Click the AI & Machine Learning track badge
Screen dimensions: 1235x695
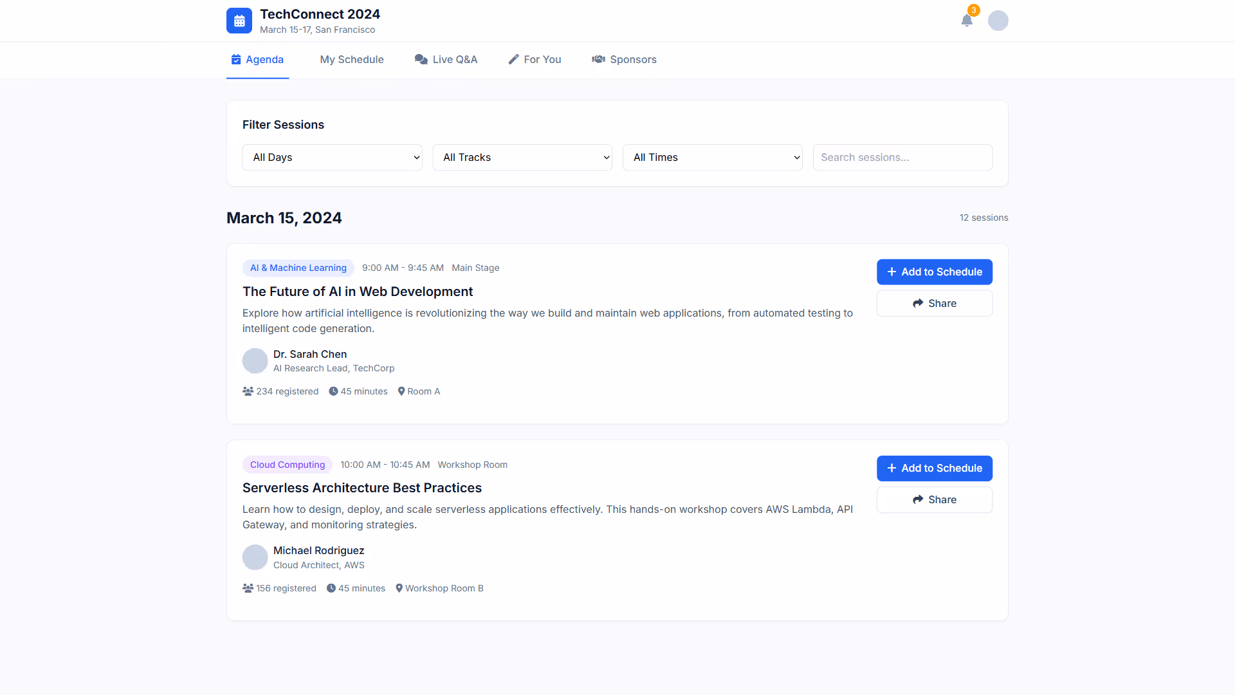(x=298, y=268)
